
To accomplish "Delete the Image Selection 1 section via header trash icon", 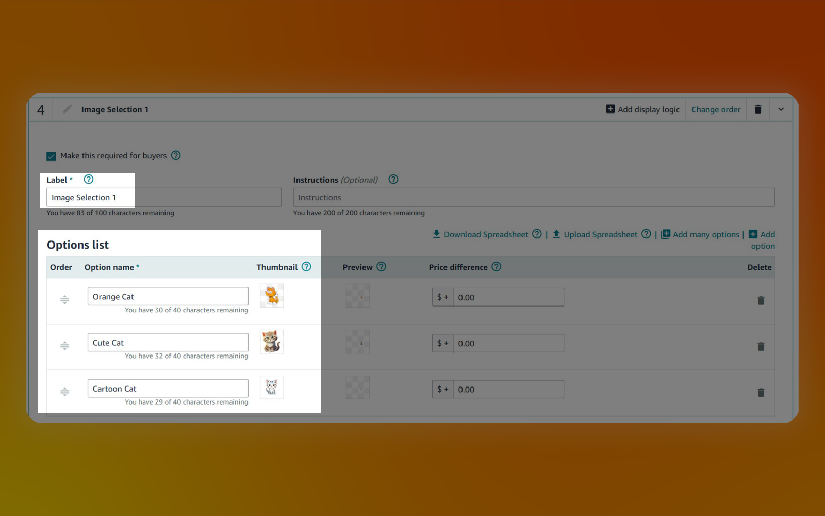I will click(757, 109).
